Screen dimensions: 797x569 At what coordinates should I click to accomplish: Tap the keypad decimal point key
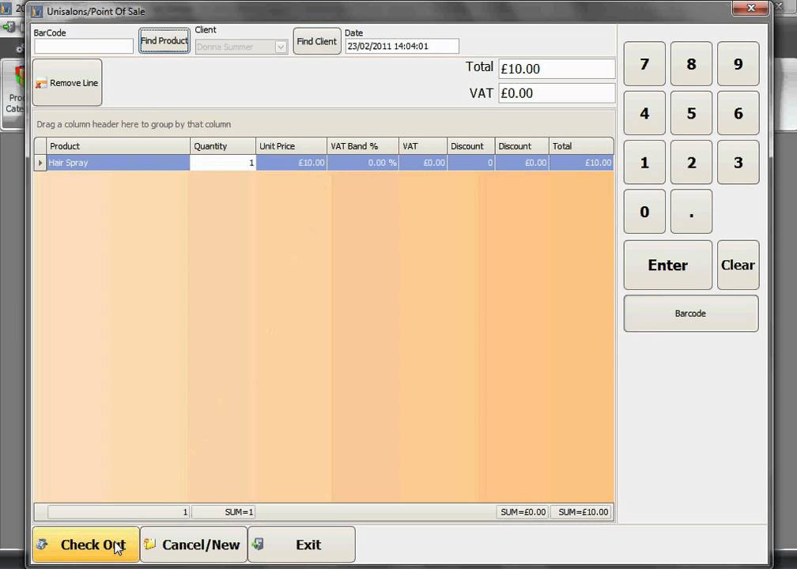point(691,212)
